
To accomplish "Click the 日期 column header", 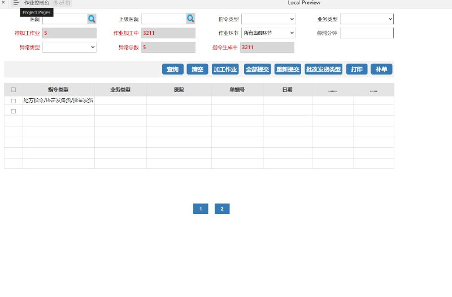I will click(288, 90).
